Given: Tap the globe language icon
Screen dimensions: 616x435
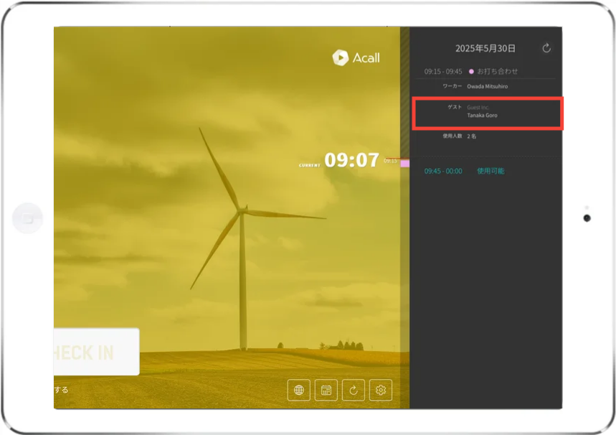Looking at the screenshot, I should [298, 390].
